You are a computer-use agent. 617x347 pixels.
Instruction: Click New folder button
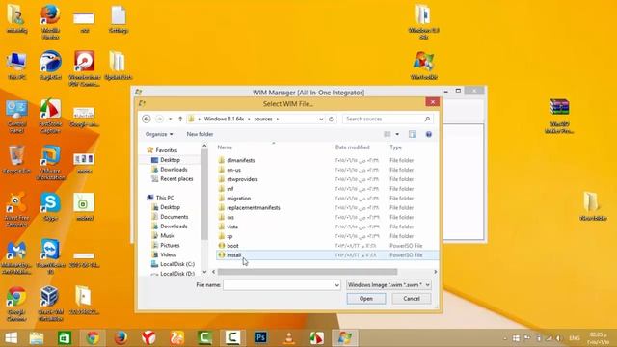(200, 134)
